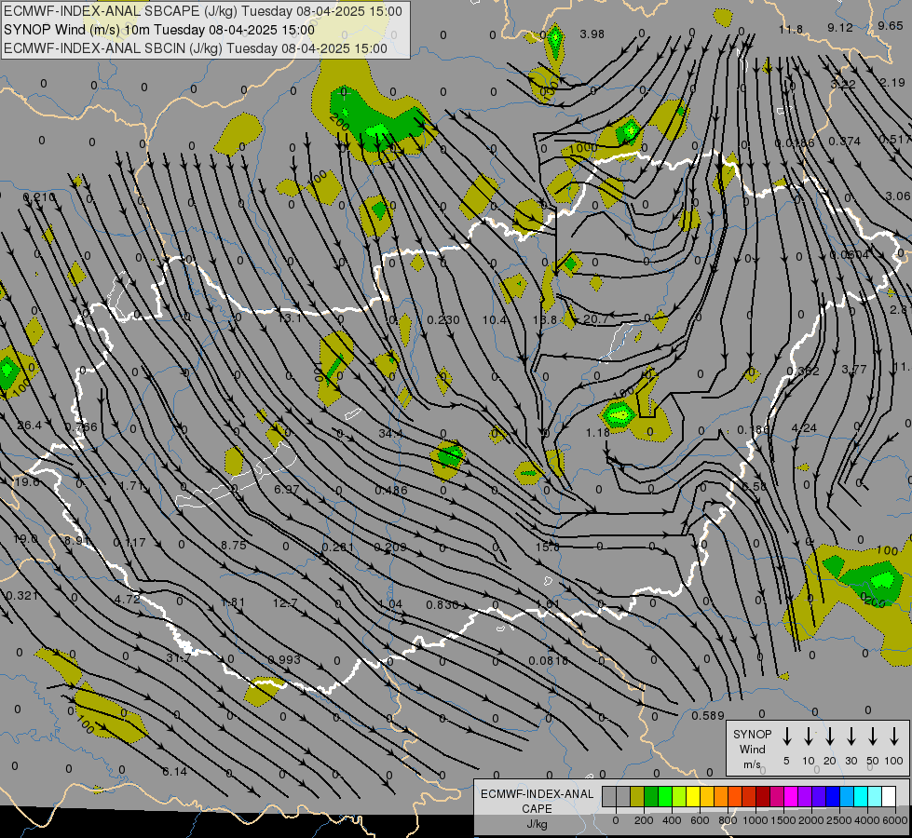Click the map value 1.04
The image size is (912, 838).
point(390,603)
